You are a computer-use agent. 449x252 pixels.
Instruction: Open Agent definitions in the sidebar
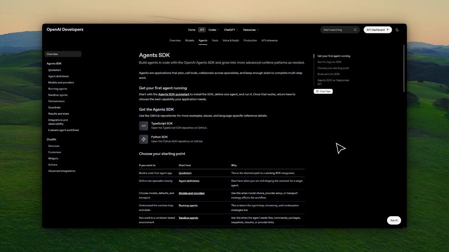[58, 76]
